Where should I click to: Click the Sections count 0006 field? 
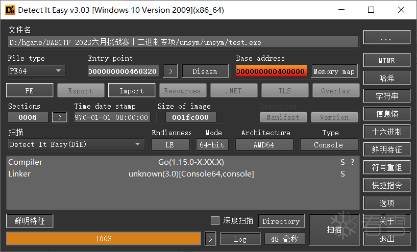click(x=28, y=117)
